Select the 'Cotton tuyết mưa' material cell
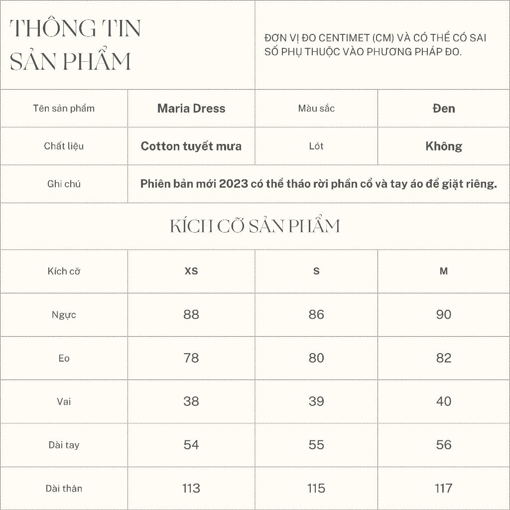Image resolution: width=510 pixels, height=510 pixels. click(191, 146)
